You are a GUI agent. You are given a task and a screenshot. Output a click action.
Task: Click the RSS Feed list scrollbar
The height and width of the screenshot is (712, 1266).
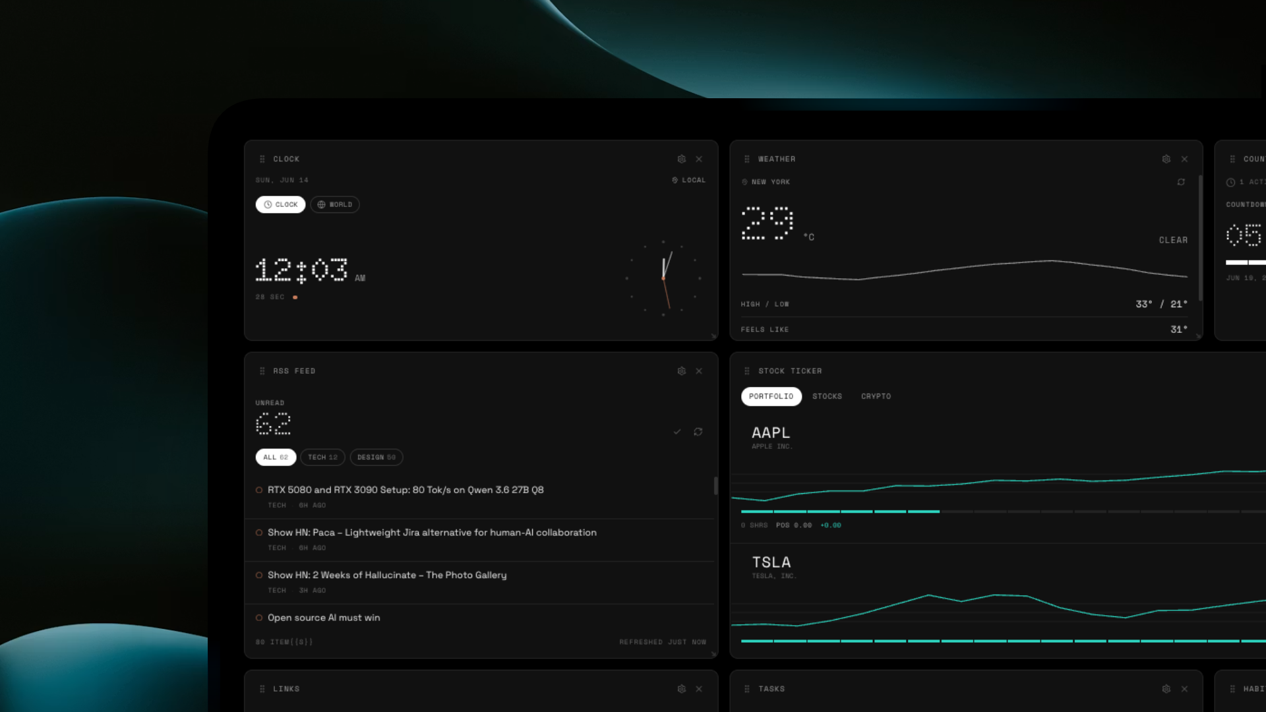715,486
